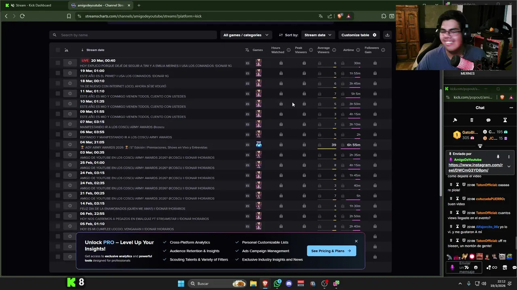Tick checkbox for 19 Mar, 01:00 stream
Viewport: 517px width, 290px height.
[x=58, y=73]
